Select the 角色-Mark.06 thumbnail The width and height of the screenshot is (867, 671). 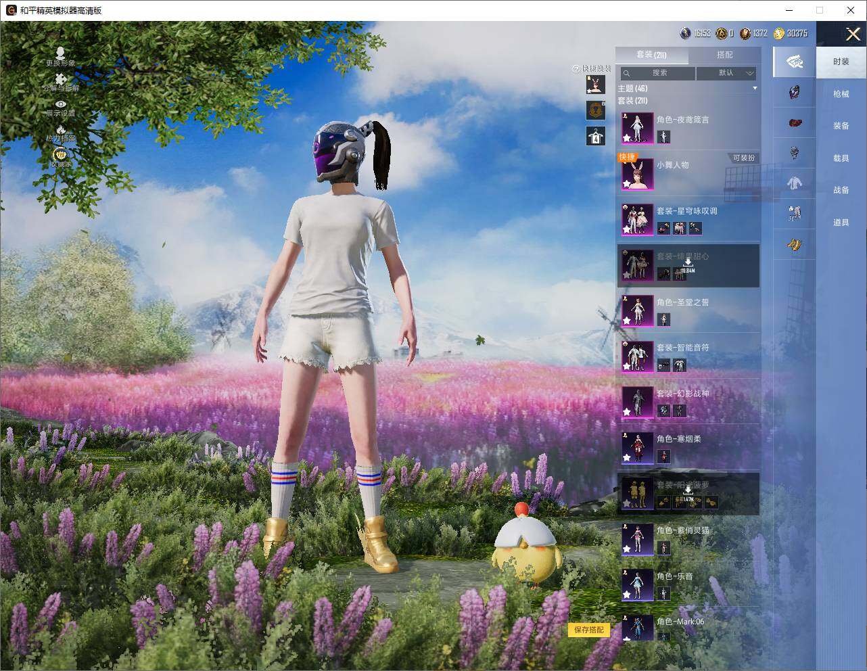(x=637, y=628)
